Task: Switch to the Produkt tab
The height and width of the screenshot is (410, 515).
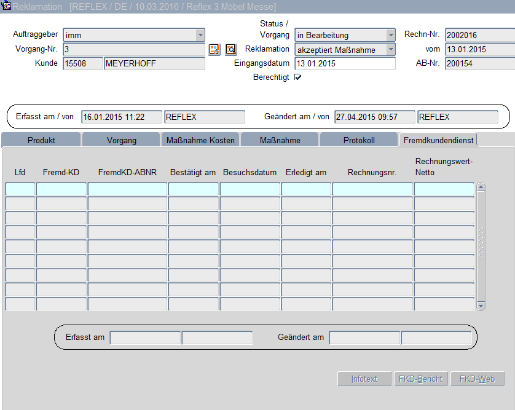Action: click(41, 140)
